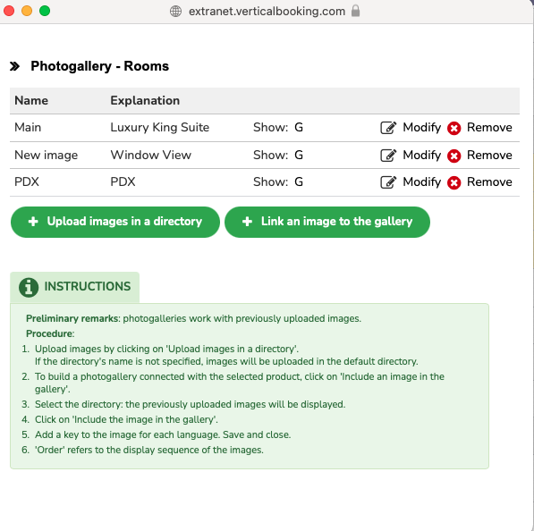This screenshot has height=531, width=534.
Task: Click red X remove icon for Main row
Action: click(454, 129)
